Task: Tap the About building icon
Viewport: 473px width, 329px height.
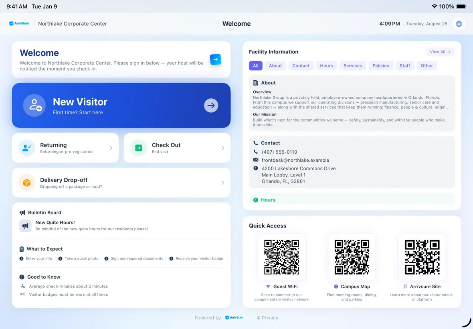Action: pyautogui.click(x=255, y=83)
